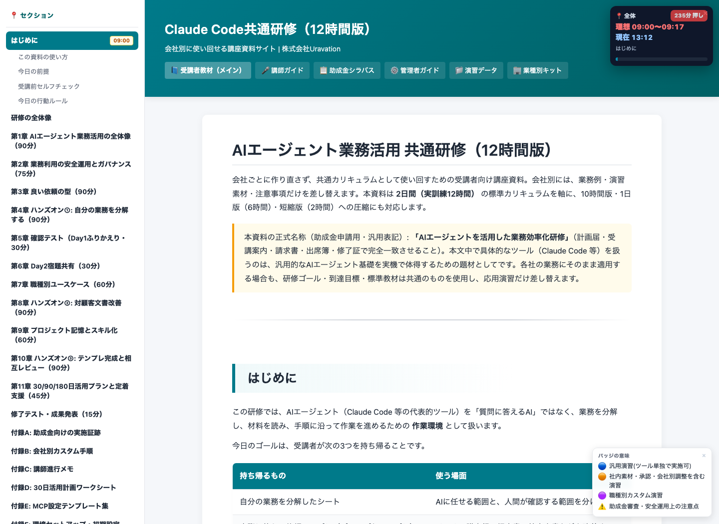Click the timer progress bar
Viewport: 719px width, 524px height.
pyautogui.click(x=662, y=59)
